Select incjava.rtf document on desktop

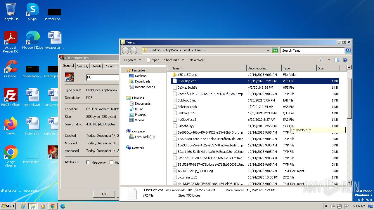(32, 126)
